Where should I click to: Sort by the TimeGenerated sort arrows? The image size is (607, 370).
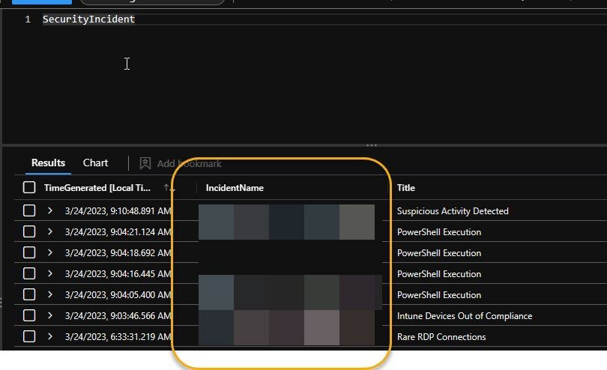point(169,188)
